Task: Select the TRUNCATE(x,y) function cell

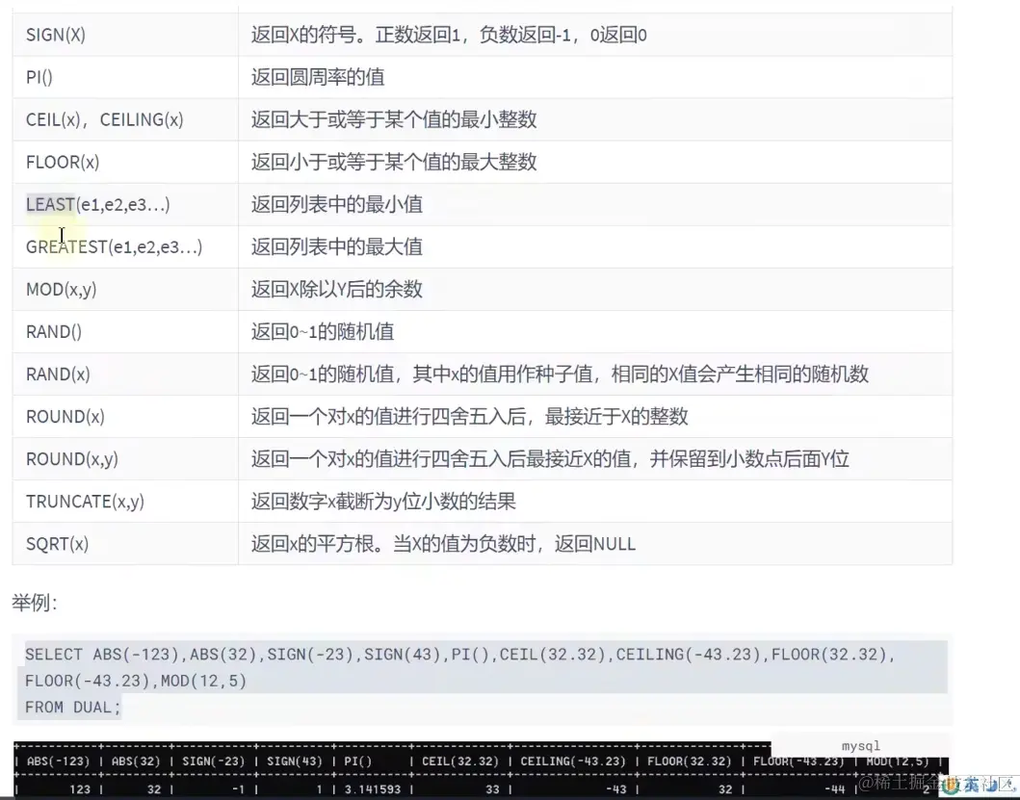Action: 125,501
